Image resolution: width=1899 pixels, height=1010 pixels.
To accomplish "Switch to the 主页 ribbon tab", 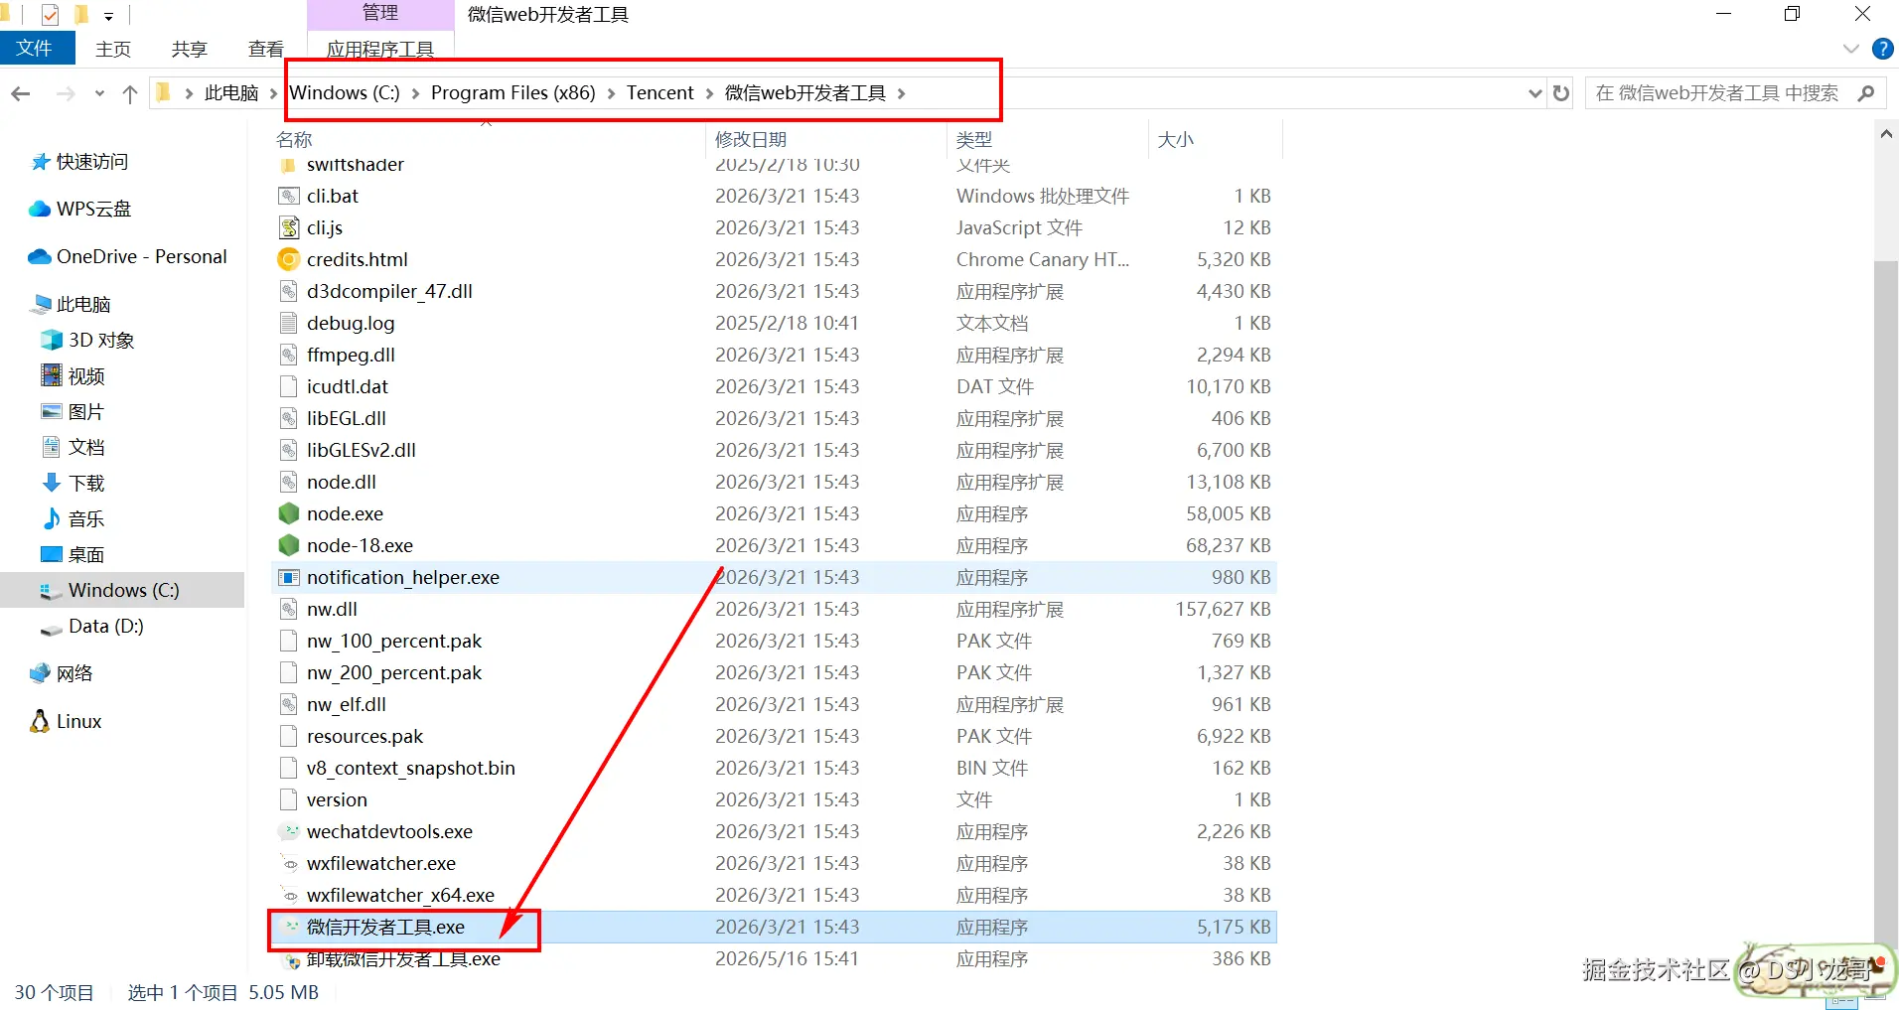I will [x=113, y=49].
